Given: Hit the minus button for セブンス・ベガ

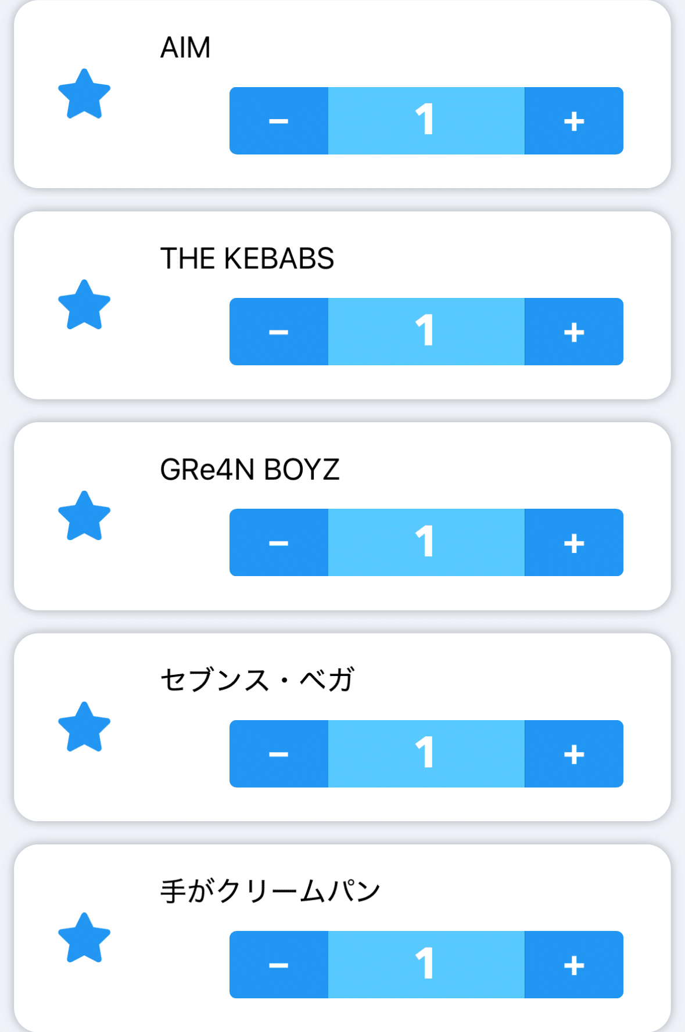Looking at the screenshot, I should coord(279,754).
